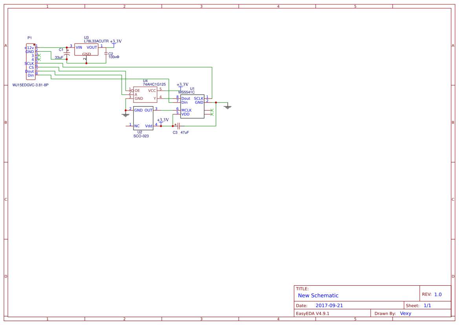
Task: Click the no-connect cross on P1 pin 3
Action: [x=39, y=55]
